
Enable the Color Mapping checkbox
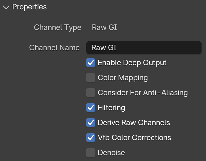pos(91,78)
